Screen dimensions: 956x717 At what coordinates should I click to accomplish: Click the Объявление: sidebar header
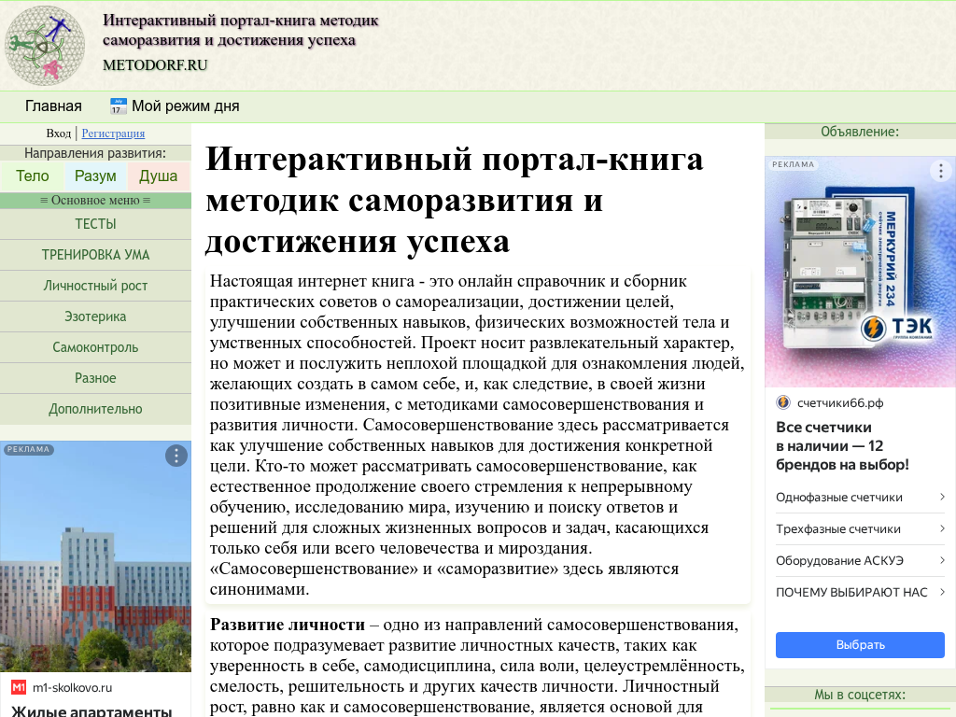[x=860, y=132]
